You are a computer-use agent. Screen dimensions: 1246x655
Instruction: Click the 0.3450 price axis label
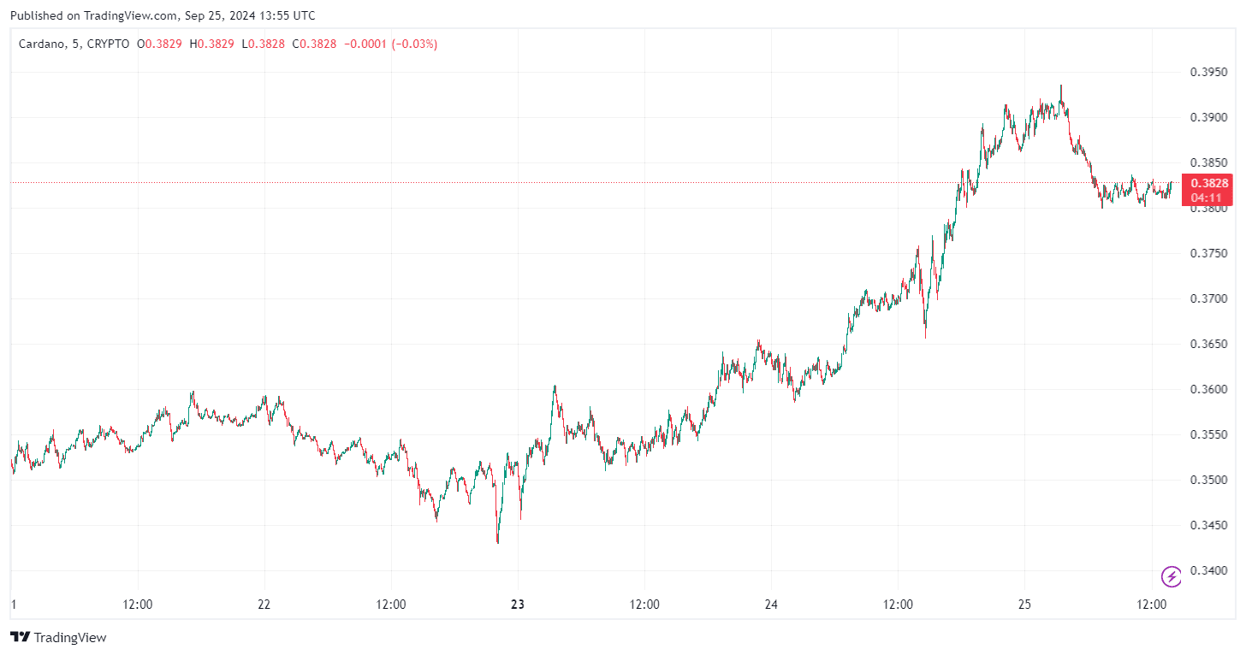point(1208,526)
